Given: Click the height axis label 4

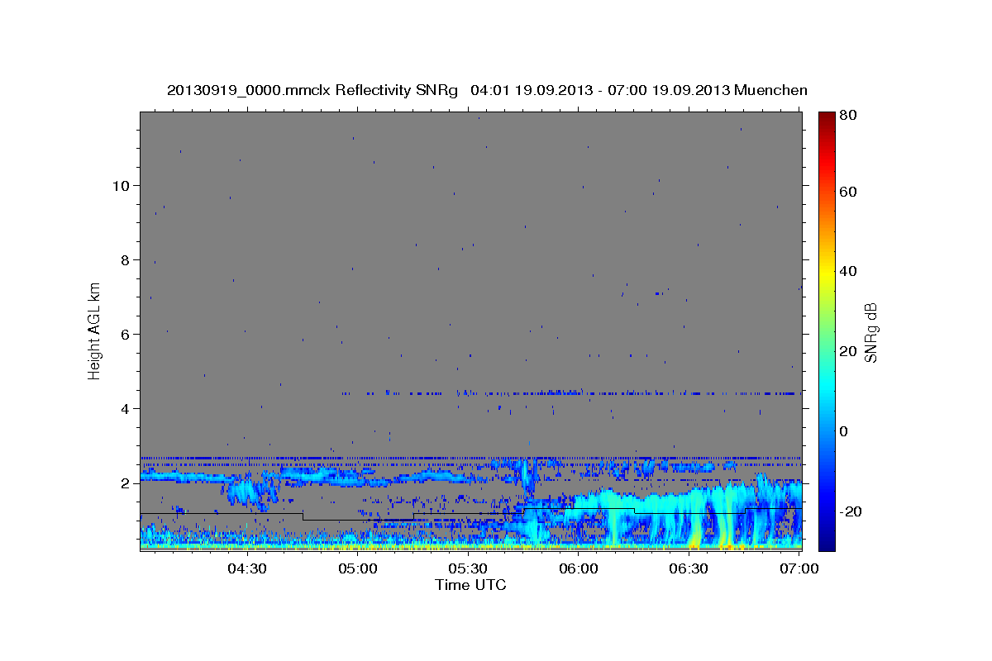Looking at the screenshot, I should click(x=124, y=409).
